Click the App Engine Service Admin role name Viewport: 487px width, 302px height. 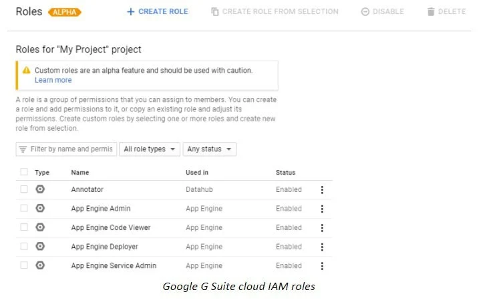(x=114, y=266)
